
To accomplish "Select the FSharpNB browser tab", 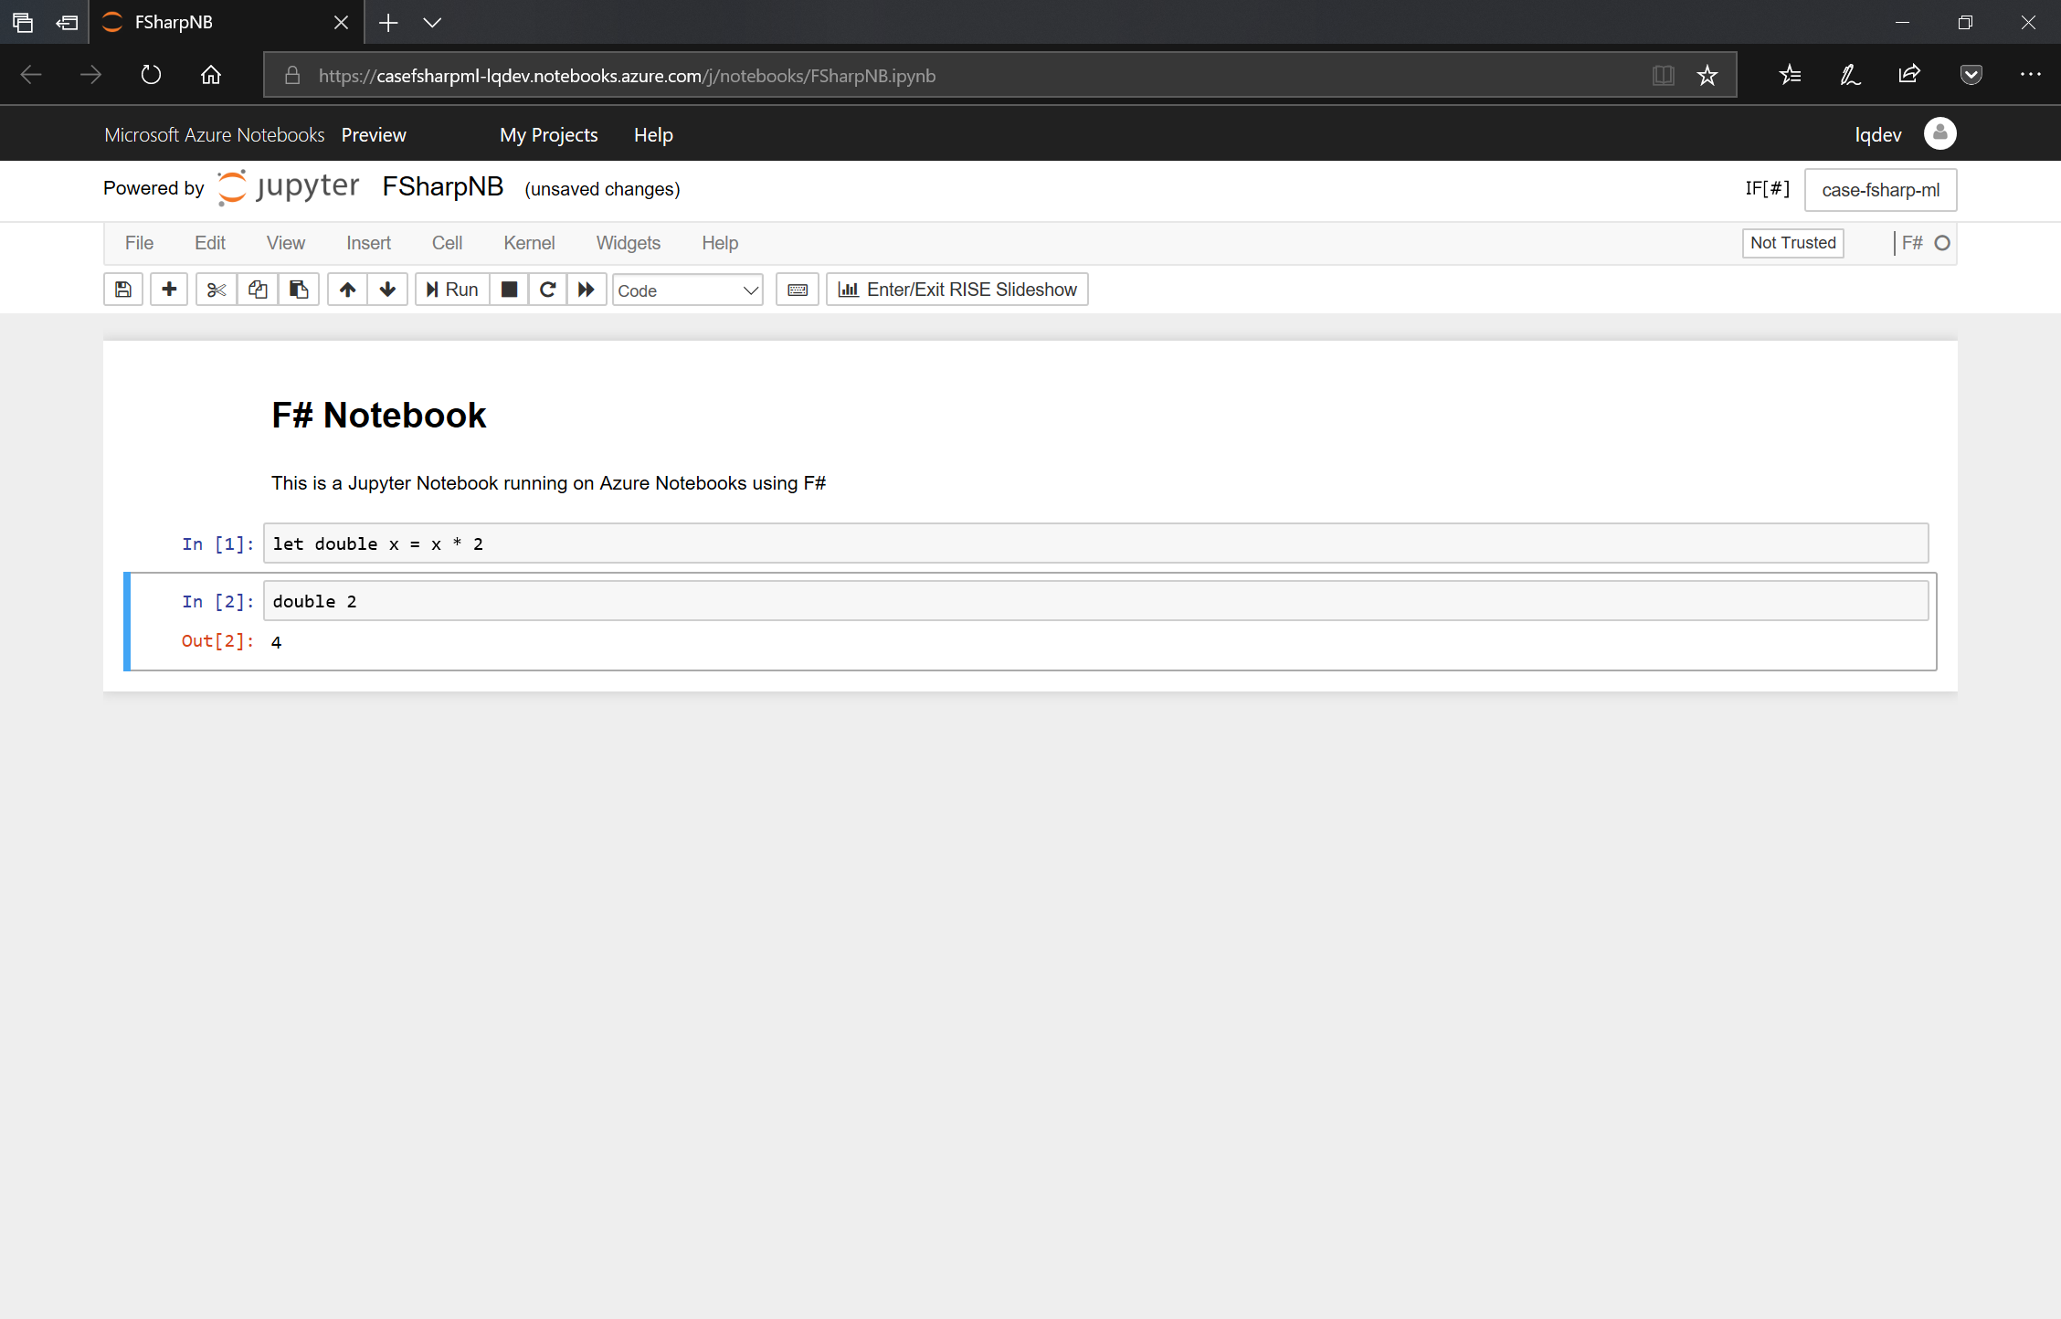I will click(x=226, y=22).
